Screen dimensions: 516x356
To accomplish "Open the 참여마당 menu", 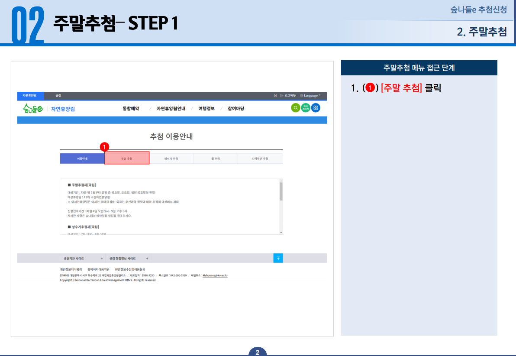I will (236, 108).
